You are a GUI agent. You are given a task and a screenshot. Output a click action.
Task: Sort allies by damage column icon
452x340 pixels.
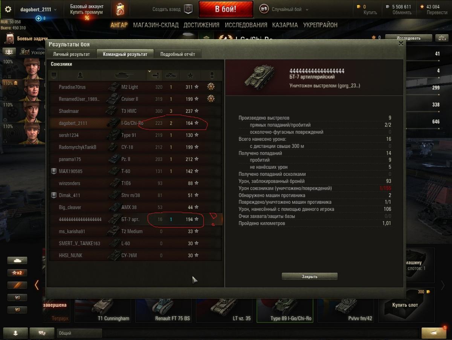pos(154,75)
